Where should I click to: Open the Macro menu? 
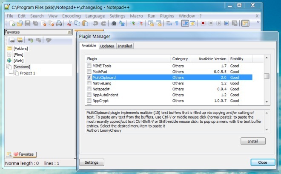[136, 16]
